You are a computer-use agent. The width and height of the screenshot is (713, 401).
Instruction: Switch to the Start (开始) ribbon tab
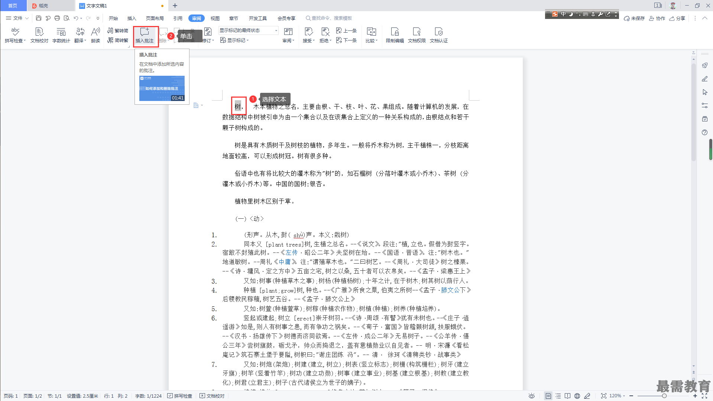pyautogui.click(x=113, y=18)
